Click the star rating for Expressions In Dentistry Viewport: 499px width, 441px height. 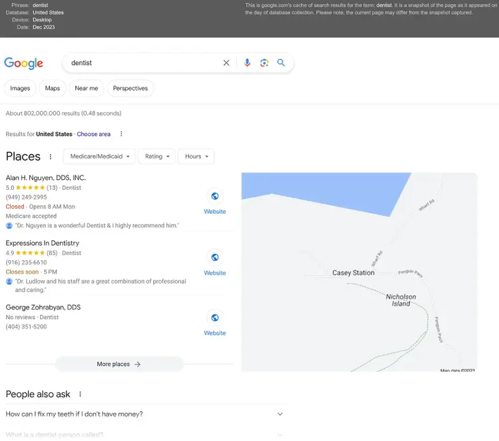[x=30, y=253]
